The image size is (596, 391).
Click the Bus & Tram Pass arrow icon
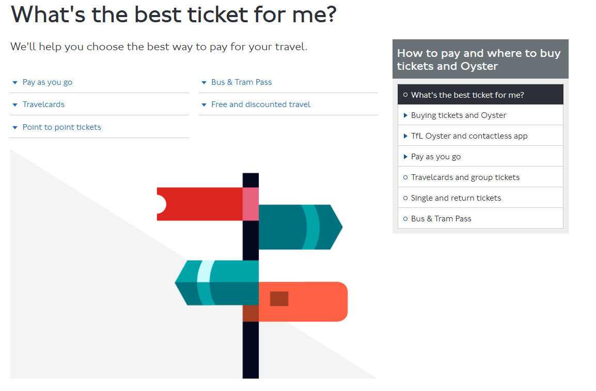(x=204, y=83)
